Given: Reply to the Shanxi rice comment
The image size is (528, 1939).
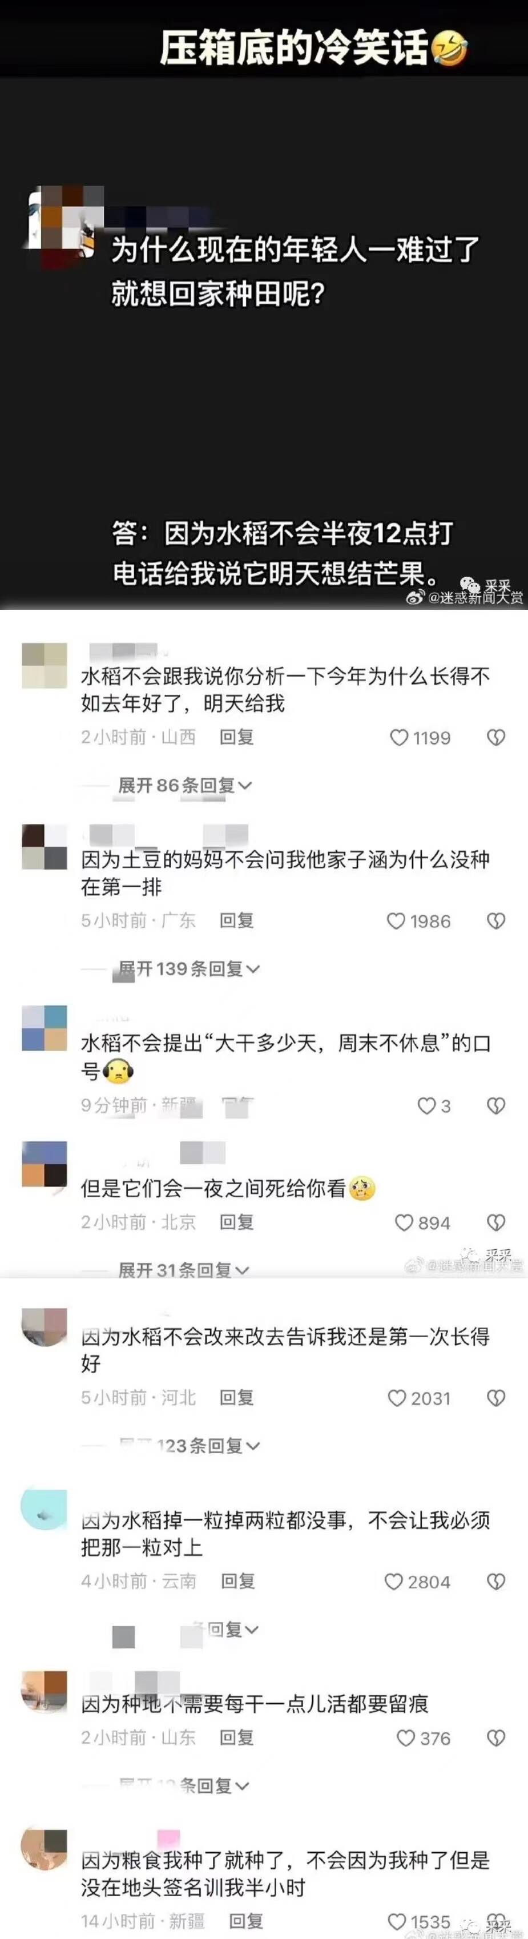Looking at the screenshot, I should pyautogui.click(x=236, y=737).
